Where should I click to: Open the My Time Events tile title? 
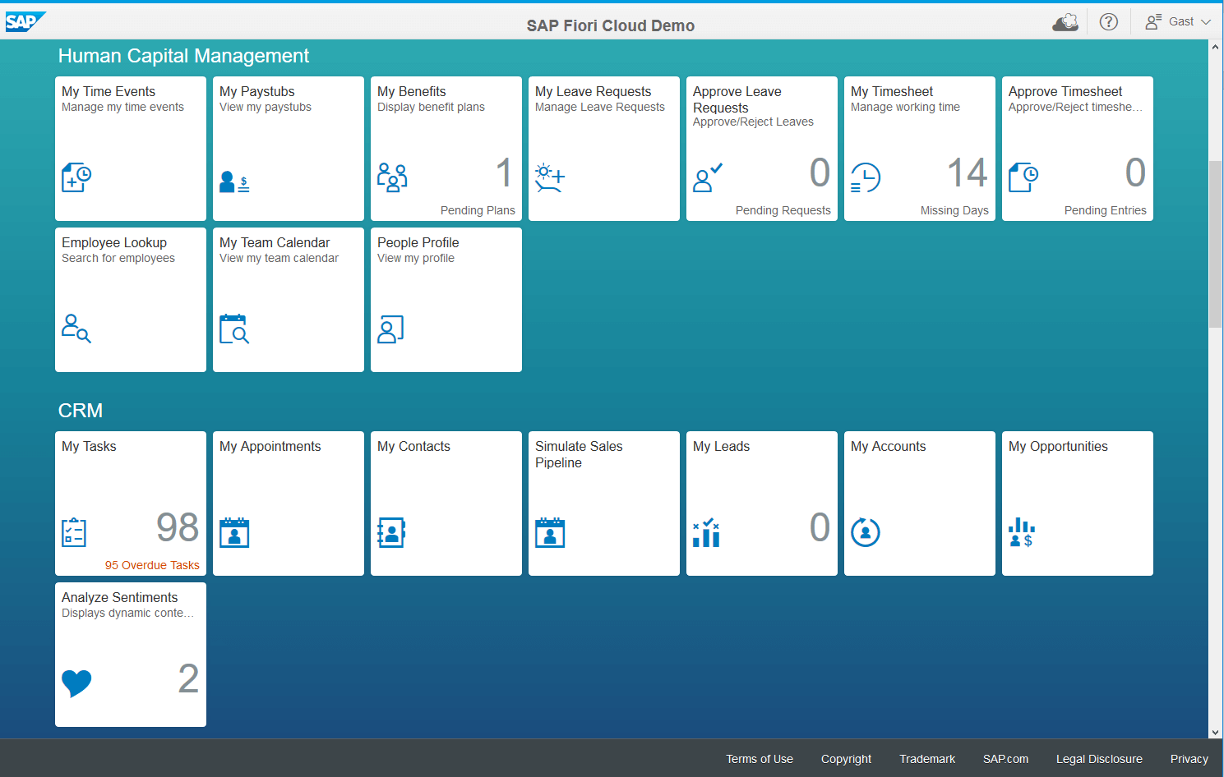109,91
